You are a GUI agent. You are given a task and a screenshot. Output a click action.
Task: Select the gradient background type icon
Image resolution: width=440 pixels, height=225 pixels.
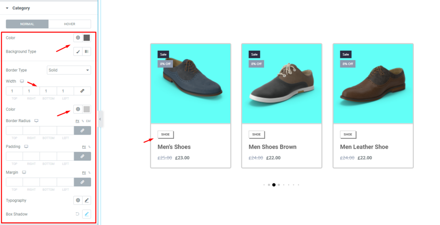point(87,51)
